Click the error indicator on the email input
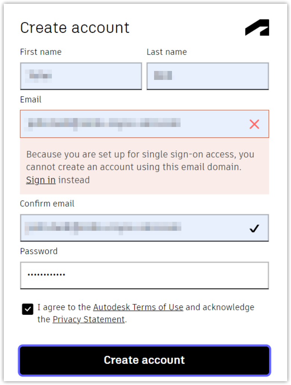Screen dimensions: 291x385 (x=254, y=124)
